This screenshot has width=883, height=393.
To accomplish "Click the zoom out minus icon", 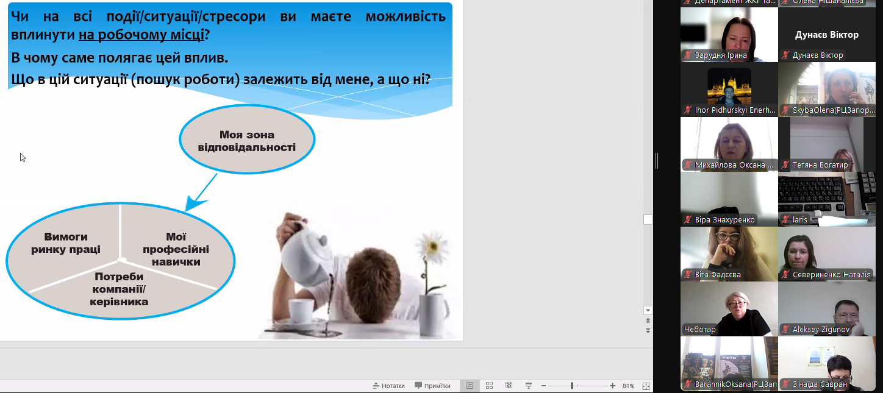I will pos(543,386).
